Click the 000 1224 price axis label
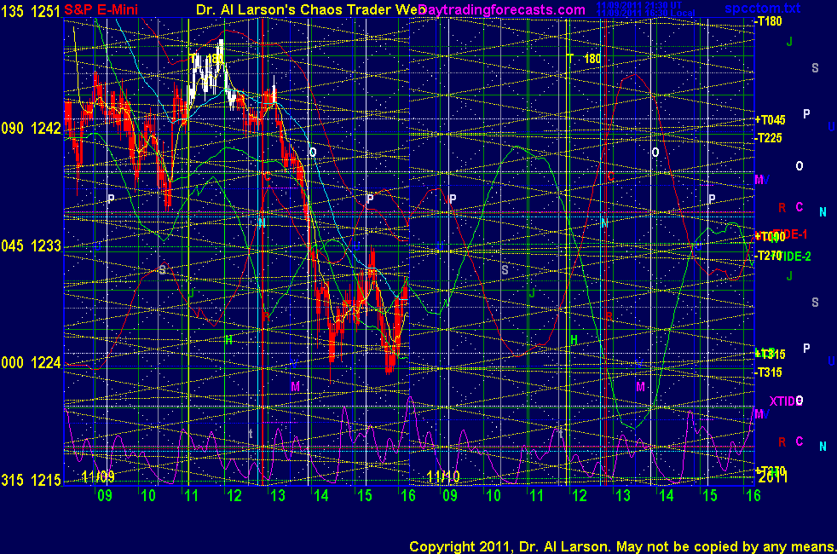Image resolution: width=837 pixels, height=554 pixels. pyautogui.click(x=31, y=363)
